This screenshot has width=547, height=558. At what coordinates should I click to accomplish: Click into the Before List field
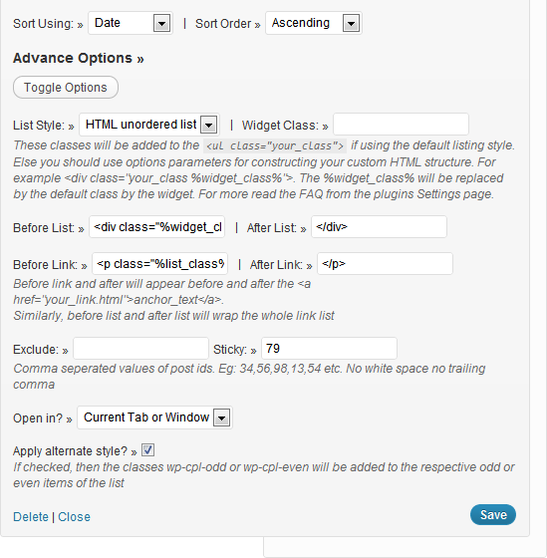[157, 227]
